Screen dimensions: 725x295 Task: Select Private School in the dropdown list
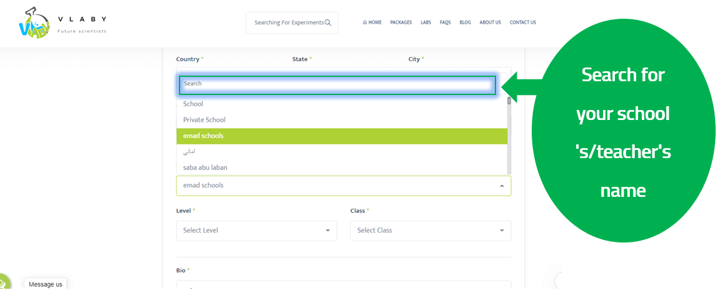pos(205,120)
